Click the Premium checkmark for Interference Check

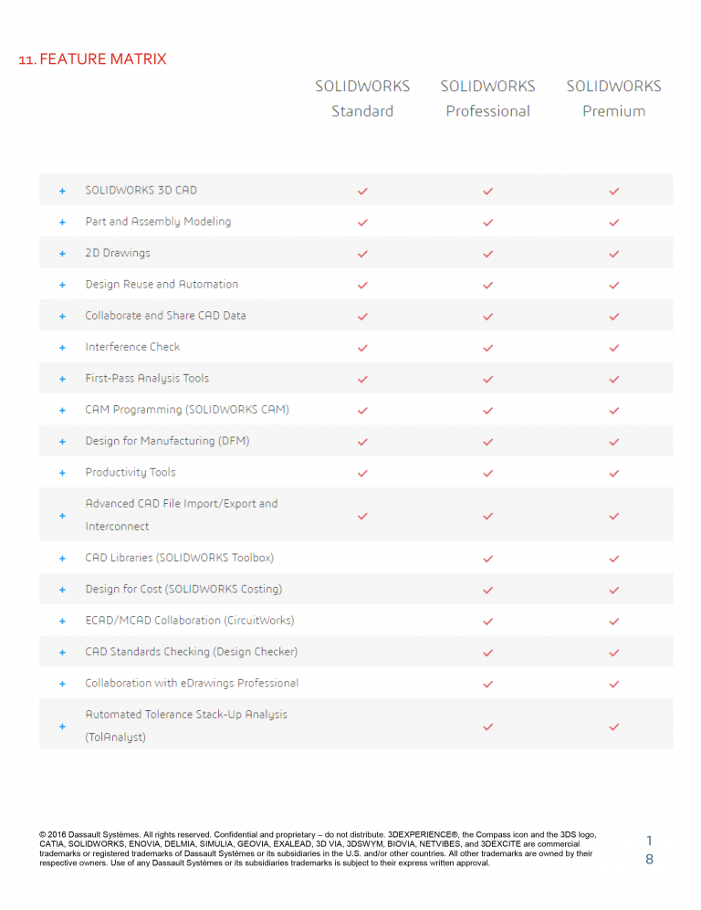614,348
